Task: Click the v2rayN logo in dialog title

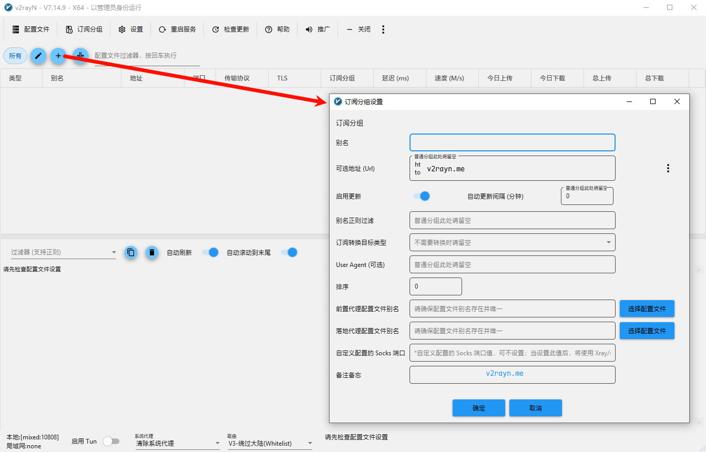Action: (x=338, y=101)
